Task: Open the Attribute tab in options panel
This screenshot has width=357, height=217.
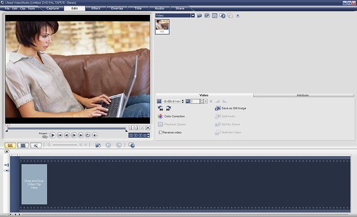Action: 303,95
